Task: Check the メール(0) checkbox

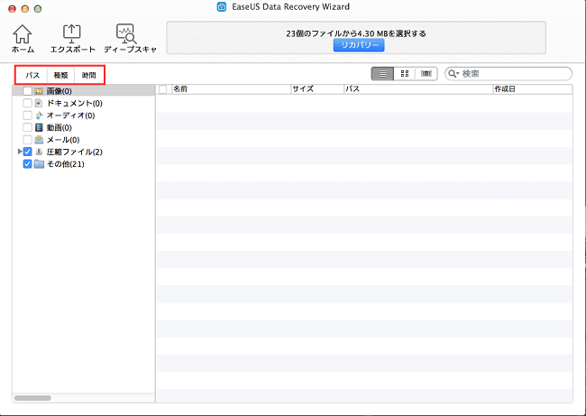Action: (x=27, y=140)
